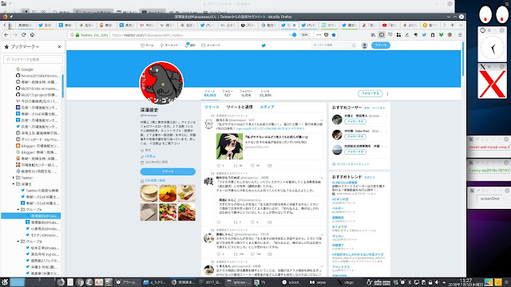Click volume icon in system tray
This screenshot has width=511, height=287.
(x=437, y=282)
